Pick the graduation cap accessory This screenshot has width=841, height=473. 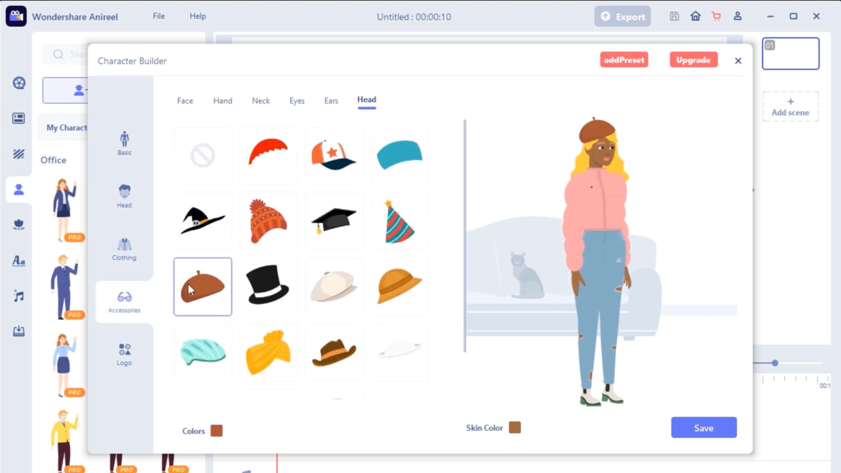click(x=333, y=220)
